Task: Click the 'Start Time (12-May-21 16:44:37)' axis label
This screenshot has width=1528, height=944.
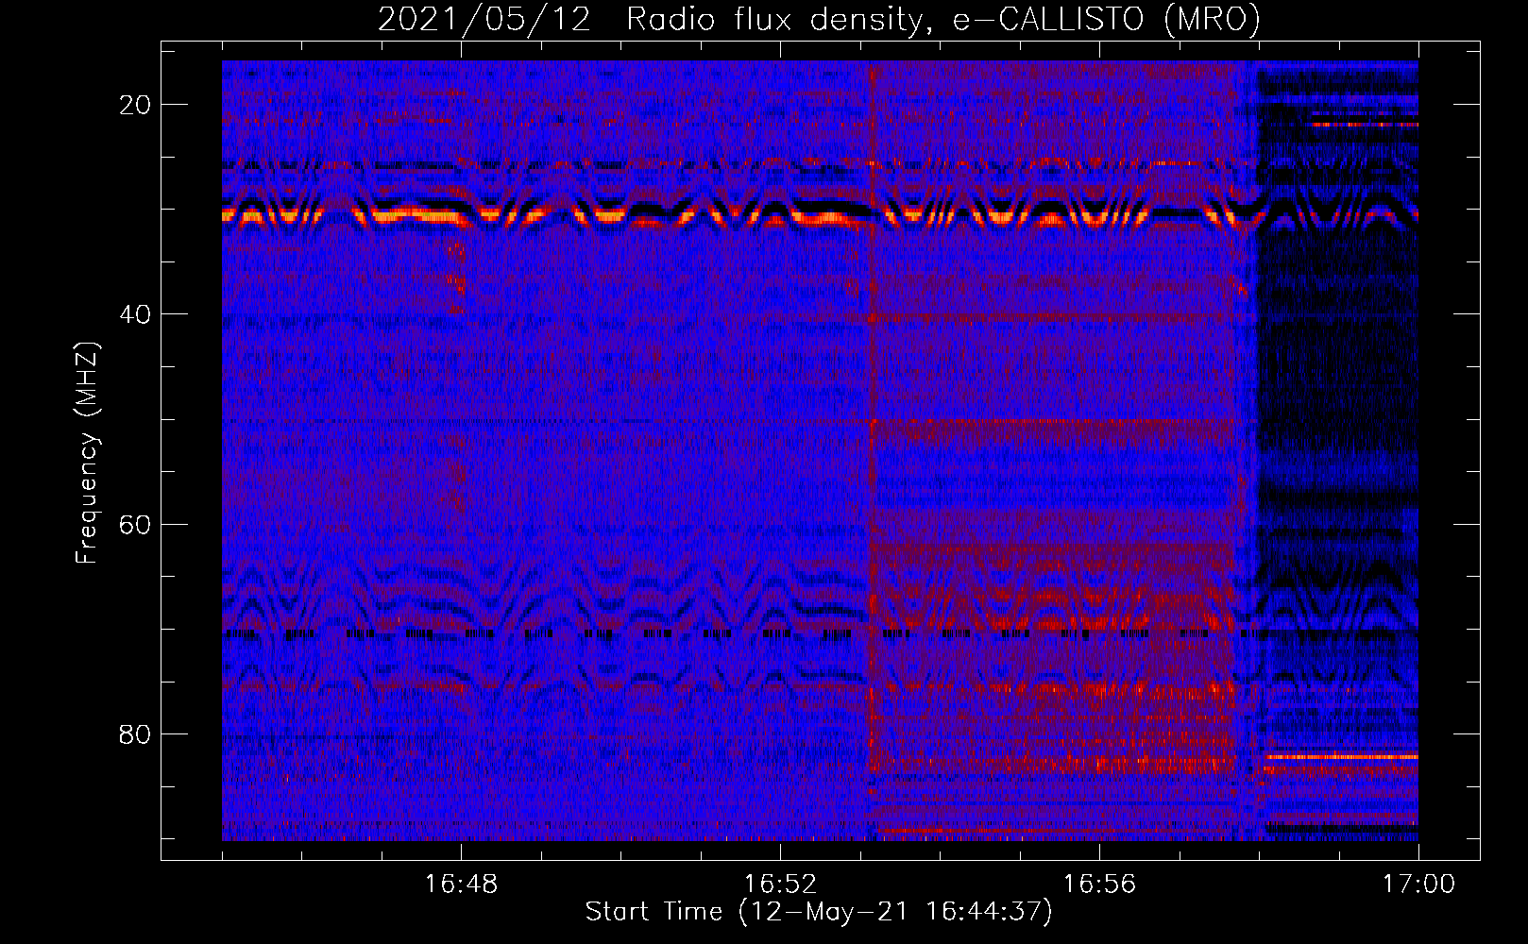Action: click(819, 912)
